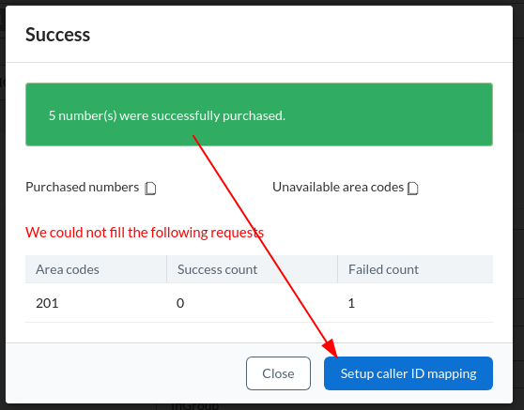Click the Unavailable area codes label
The height and width of the screenshot is (410, 524).
(x=338, y=187)
